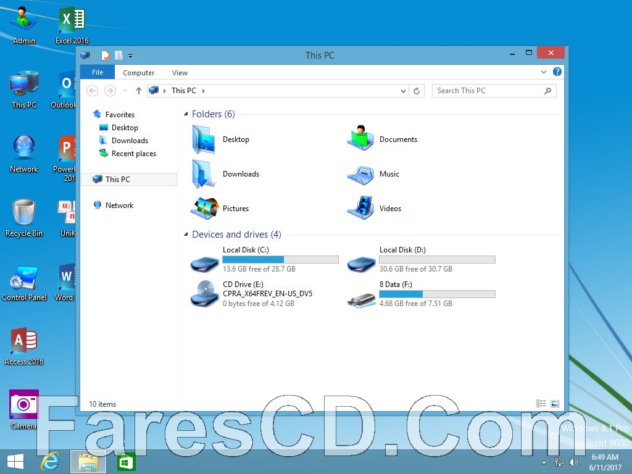Open the Help question mark icon
The image size is (632, 474).
coord(557,72)
